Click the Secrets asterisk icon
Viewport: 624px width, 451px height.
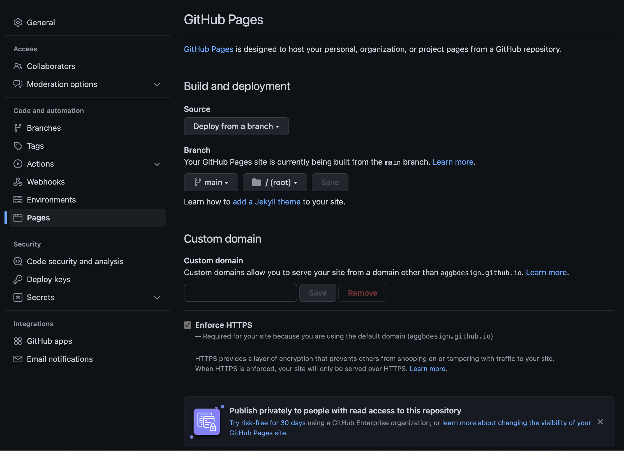click(18, 297)
